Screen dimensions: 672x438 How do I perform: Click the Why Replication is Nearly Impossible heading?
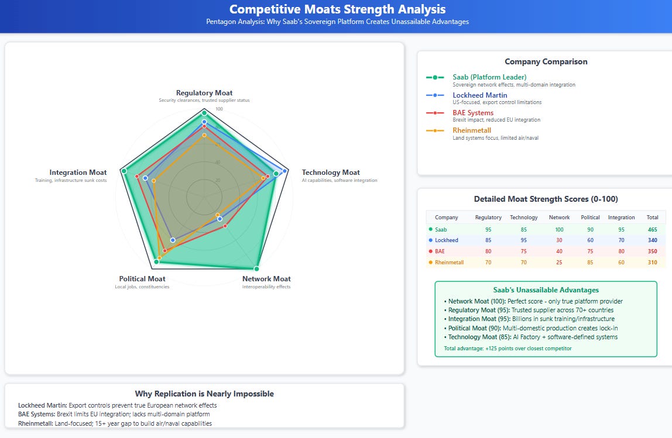click(x=204, y=394)
